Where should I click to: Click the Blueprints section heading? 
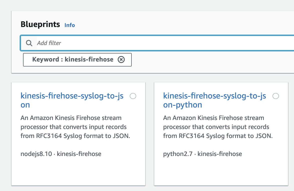pos(40,24)
